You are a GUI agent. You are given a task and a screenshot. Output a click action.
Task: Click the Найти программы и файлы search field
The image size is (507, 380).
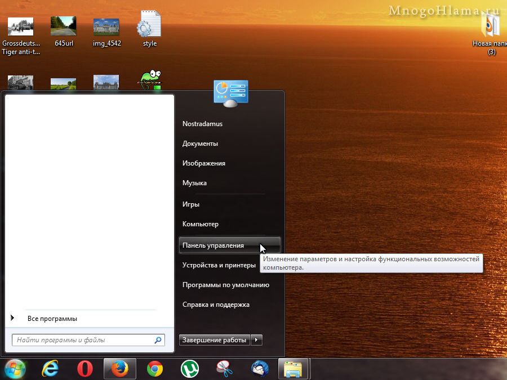coord(83,340)
